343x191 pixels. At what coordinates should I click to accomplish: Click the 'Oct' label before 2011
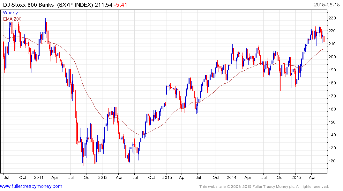(x=23, y=177)
